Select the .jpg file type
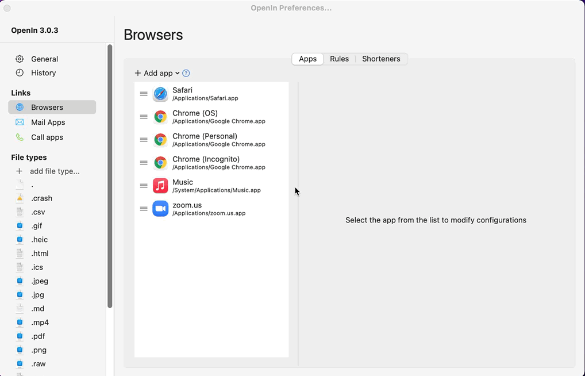 [38, 295]
